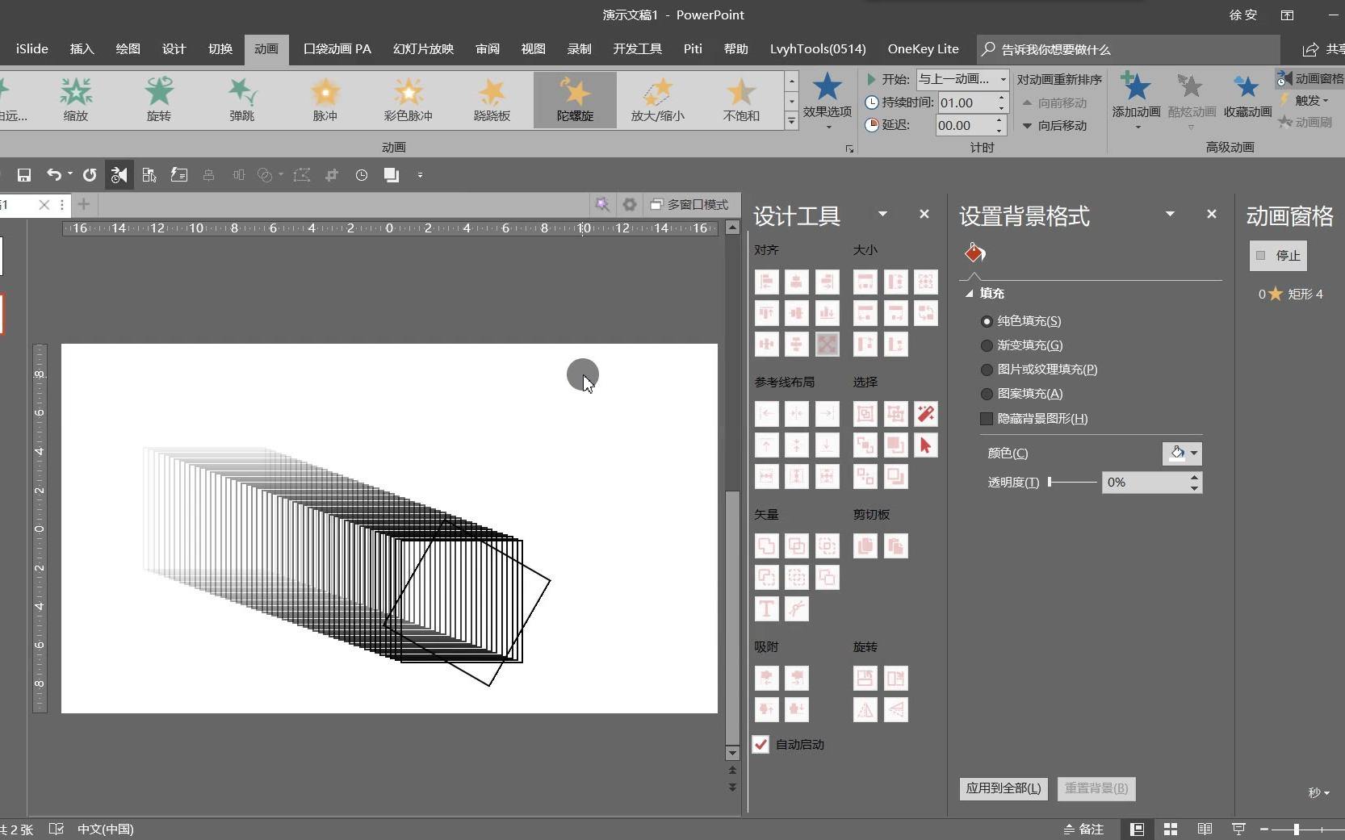Viewport: 1345px width, 840px height.
Task: Open quick access toolbar customize arrow
Action: [420, 175]
